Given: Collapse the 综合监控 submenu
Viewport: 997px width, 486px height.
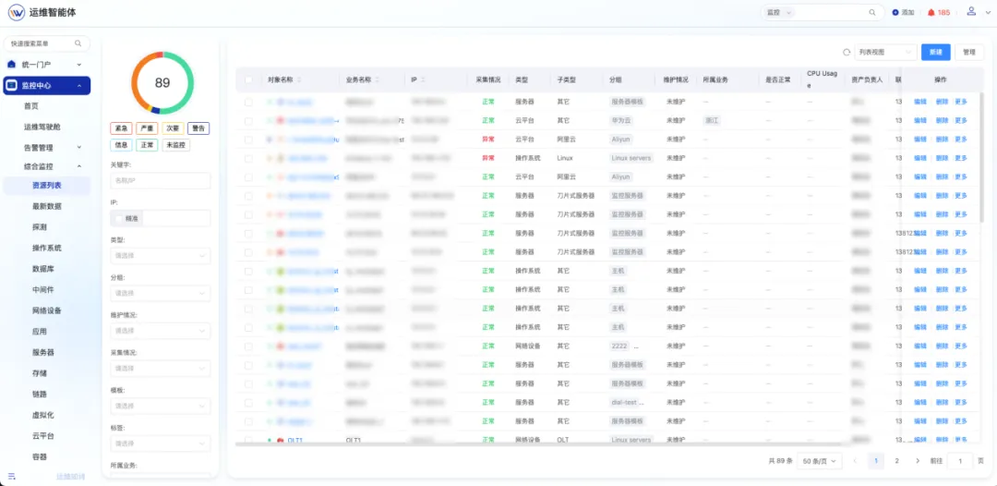Looking at the screenshot, I should coord(78,166).
